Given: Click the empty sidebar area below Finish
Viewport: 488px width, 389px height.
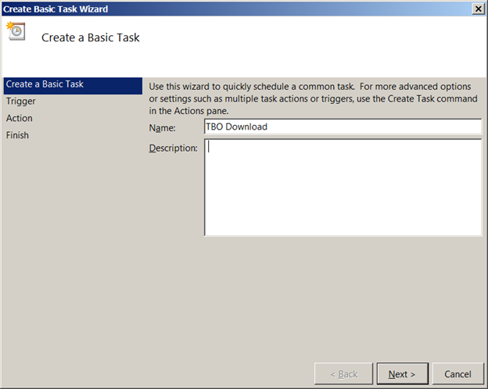Looking at the screenshot, I should click(x=73, y=248).
